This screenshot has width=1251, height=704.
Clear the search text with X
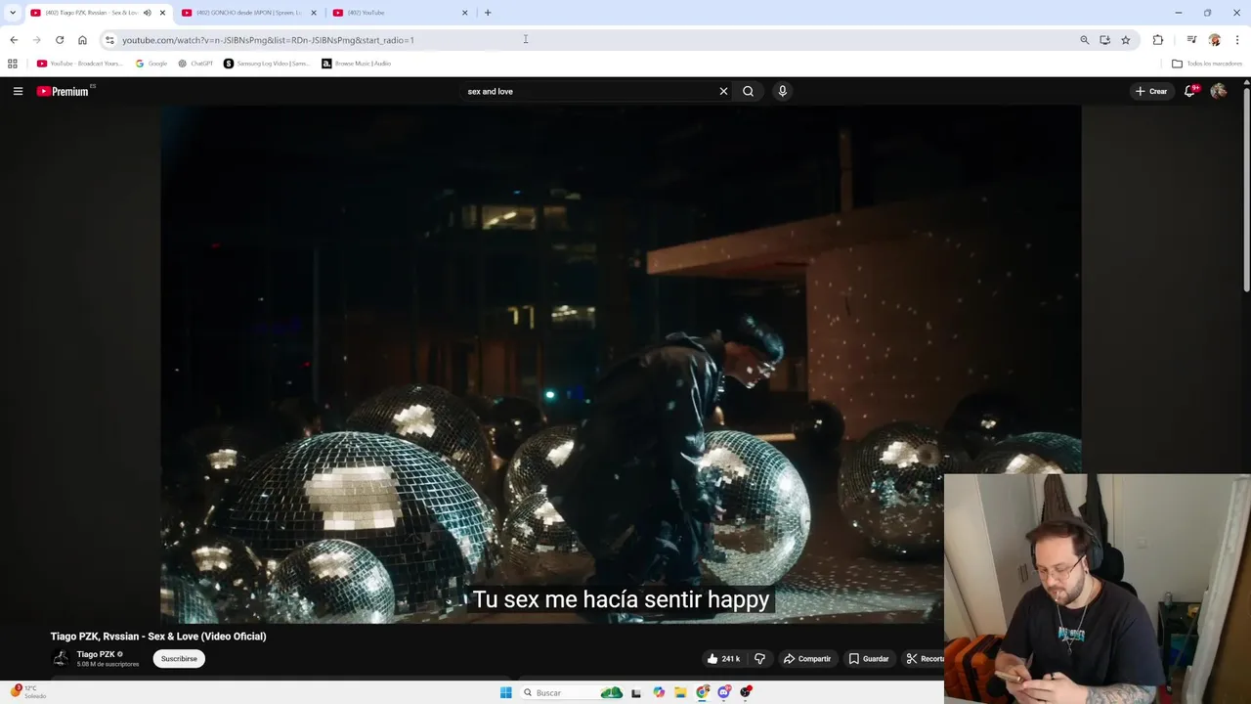click(x=723, y=91)
